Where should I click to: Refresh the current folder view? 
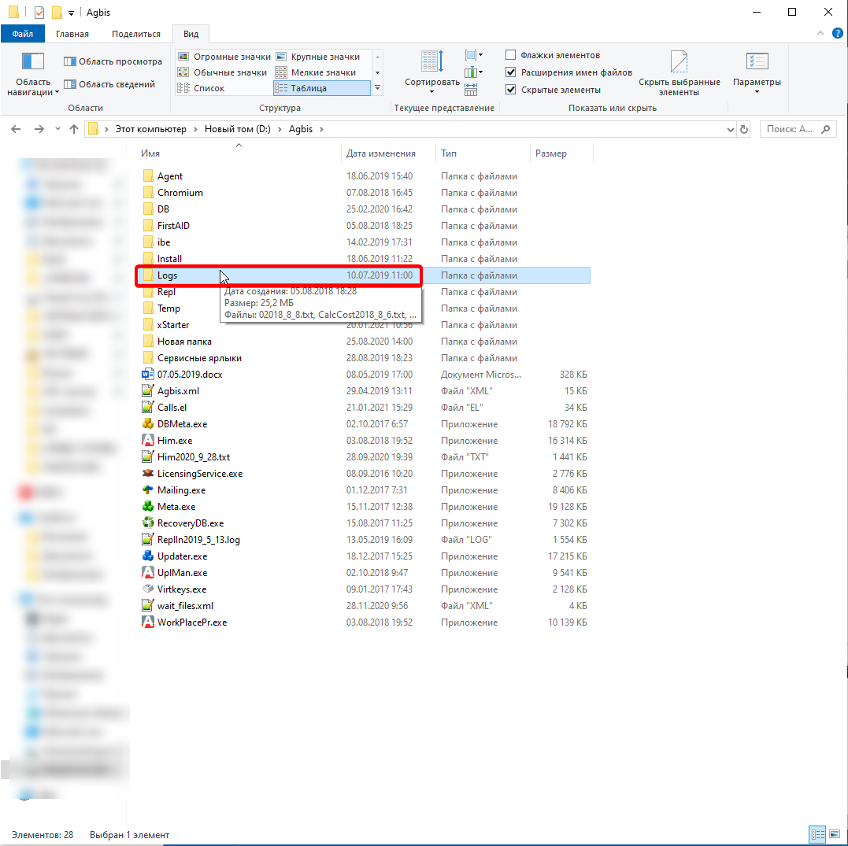tap(743, 129)
